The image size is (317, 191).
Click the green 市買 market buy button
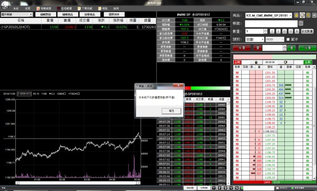point(307,48)
